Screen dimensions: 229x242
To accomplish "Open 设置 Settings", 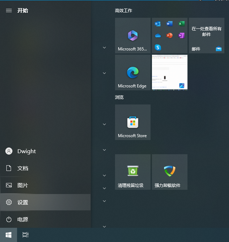I will 45,202.
